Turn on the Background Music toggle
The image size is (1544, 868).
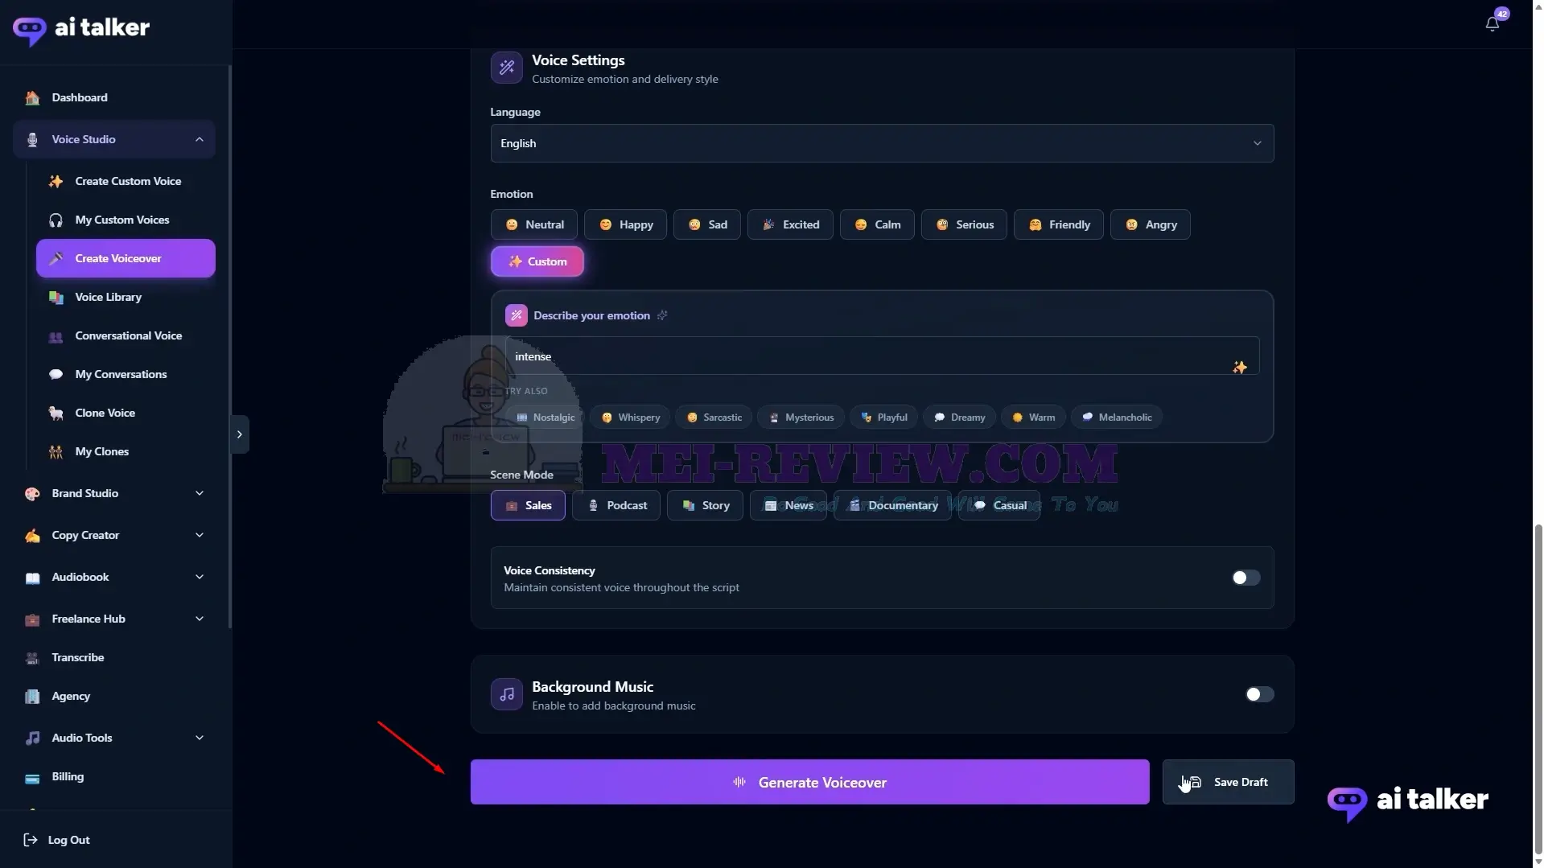point(1259,694)
